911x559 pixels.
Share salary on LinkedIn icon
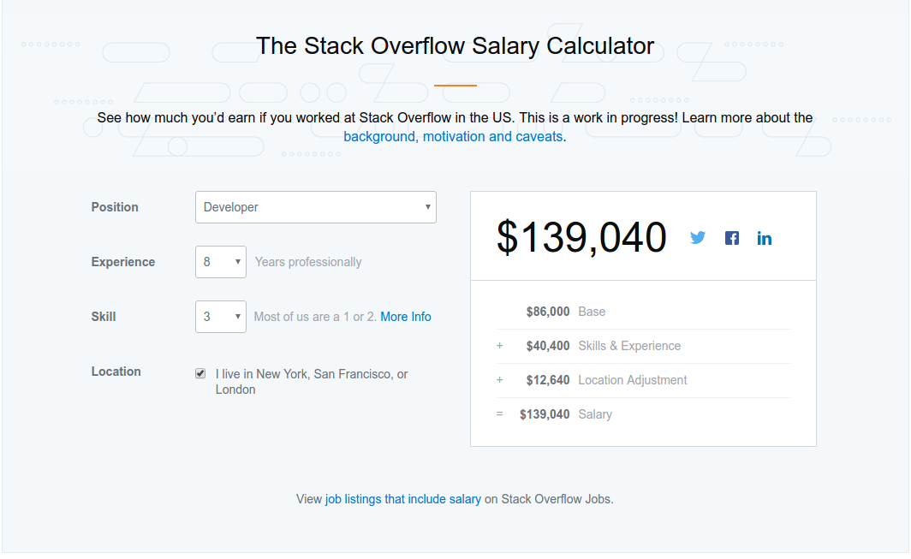[765, 238]
